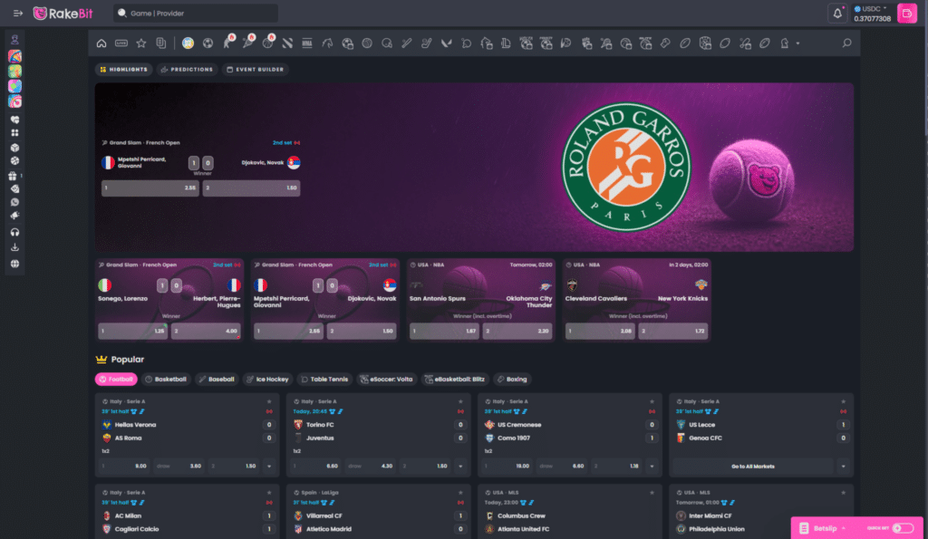Favorite the Inter Miami vs Philadelphia match
This screenshot has height=539, width=928.
pyautogui.click(x=844, y=492)
